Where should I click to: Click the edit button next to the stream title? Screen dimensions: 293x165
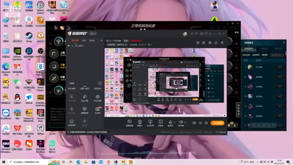pyautogui.click(x=126, y=41)
